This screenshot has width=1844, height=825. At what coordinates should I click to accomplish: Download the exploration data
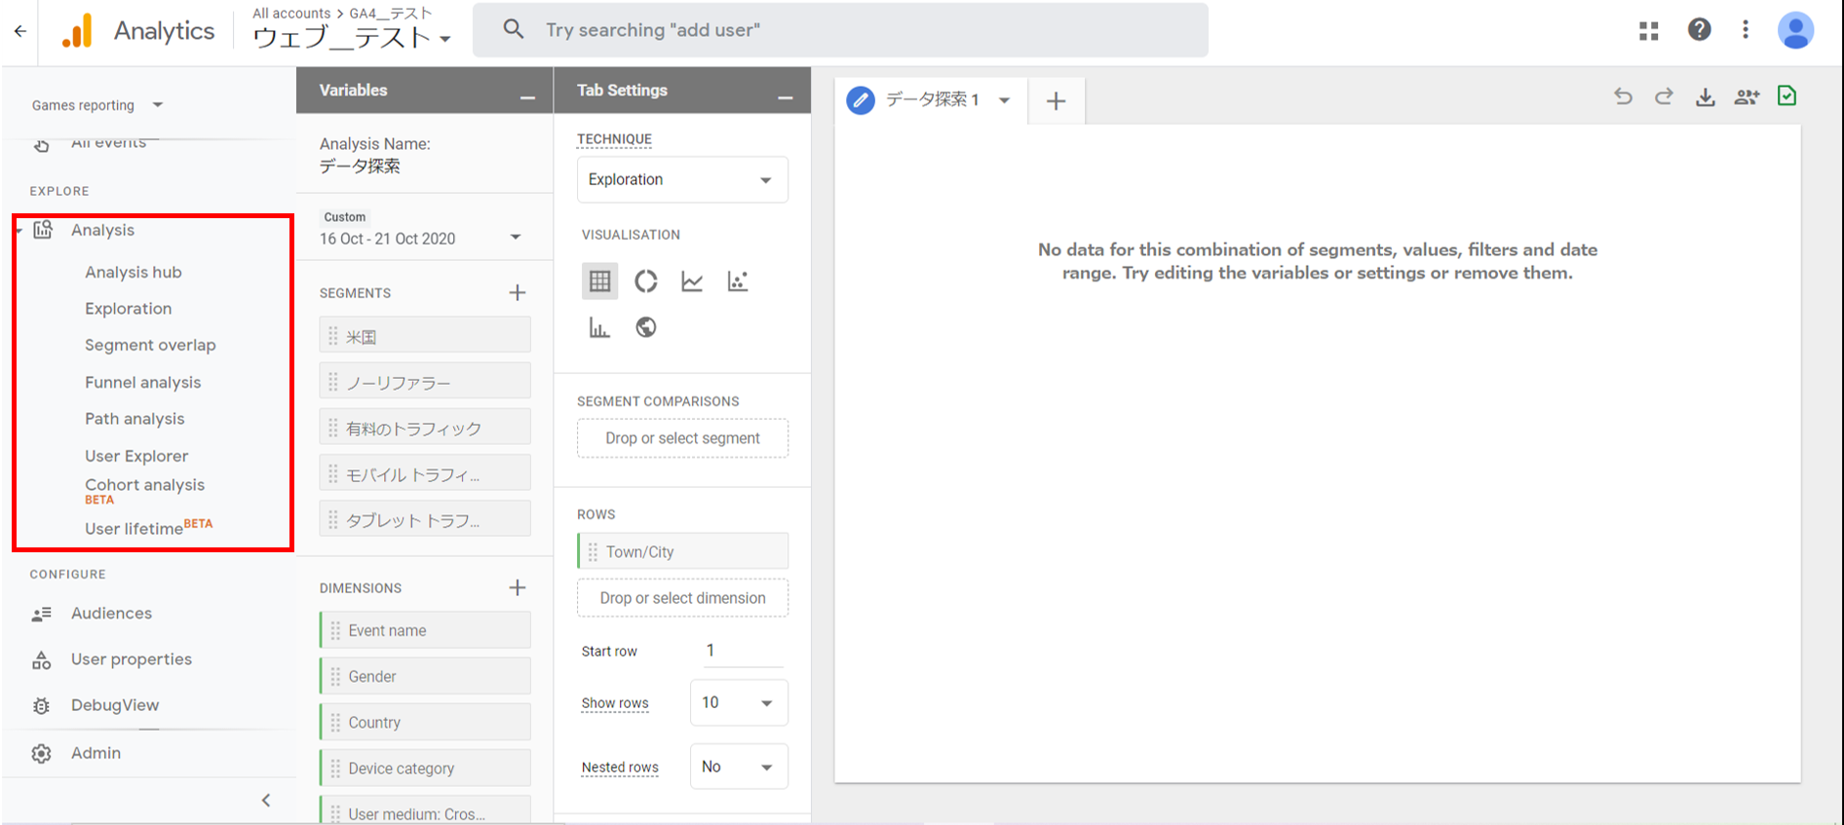(1705, 96)
